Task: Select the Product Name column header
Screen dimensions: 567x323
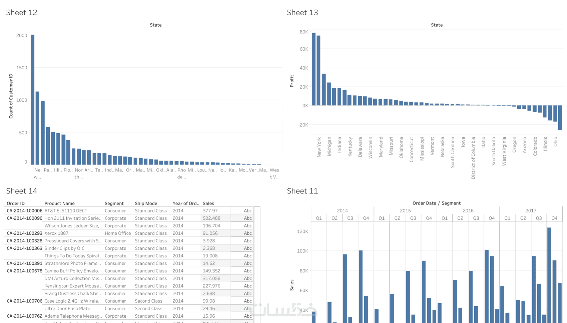Action: pyautogui.click(x=59, y=203)
